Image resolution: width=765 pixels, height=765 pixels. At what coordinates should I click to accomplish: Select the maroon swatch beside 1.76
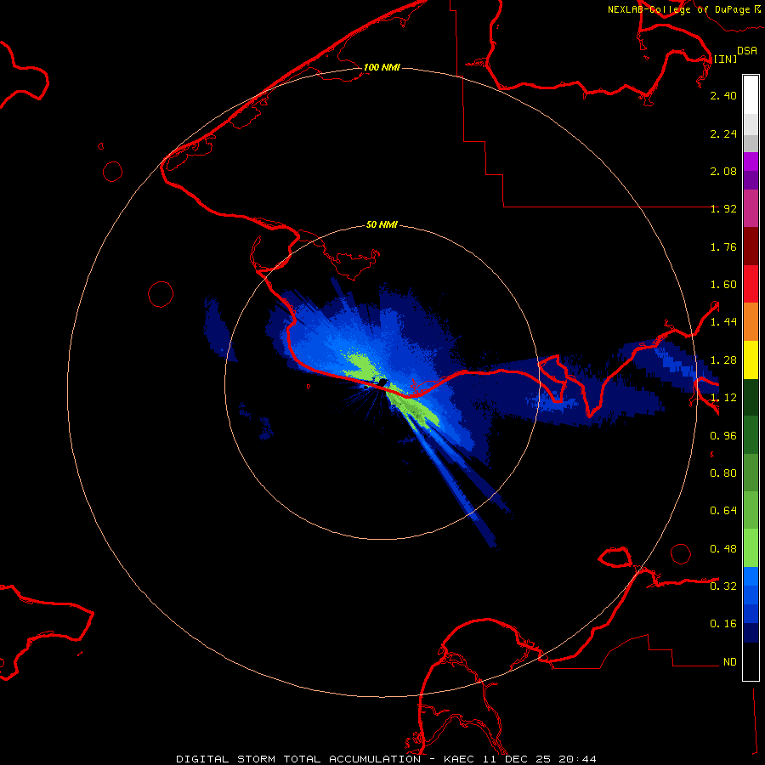pos(751,246)
